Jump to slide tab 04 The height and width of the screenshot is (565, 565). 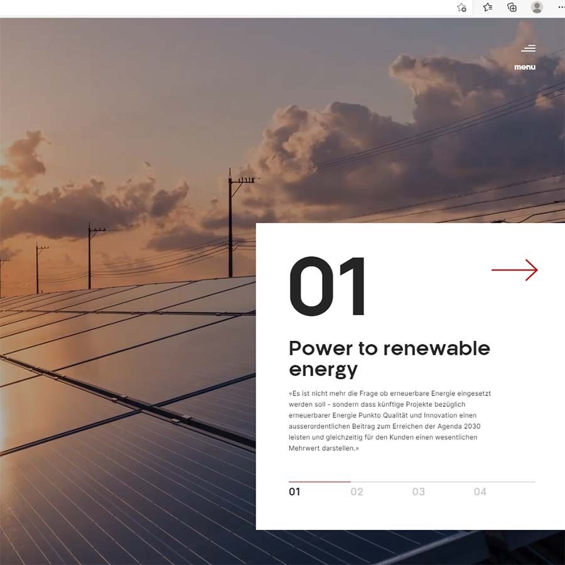(x=480, y=492)
